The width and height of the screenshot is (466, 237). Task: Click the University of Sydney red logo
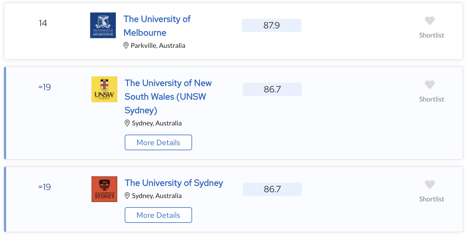(x=104, y=189)
